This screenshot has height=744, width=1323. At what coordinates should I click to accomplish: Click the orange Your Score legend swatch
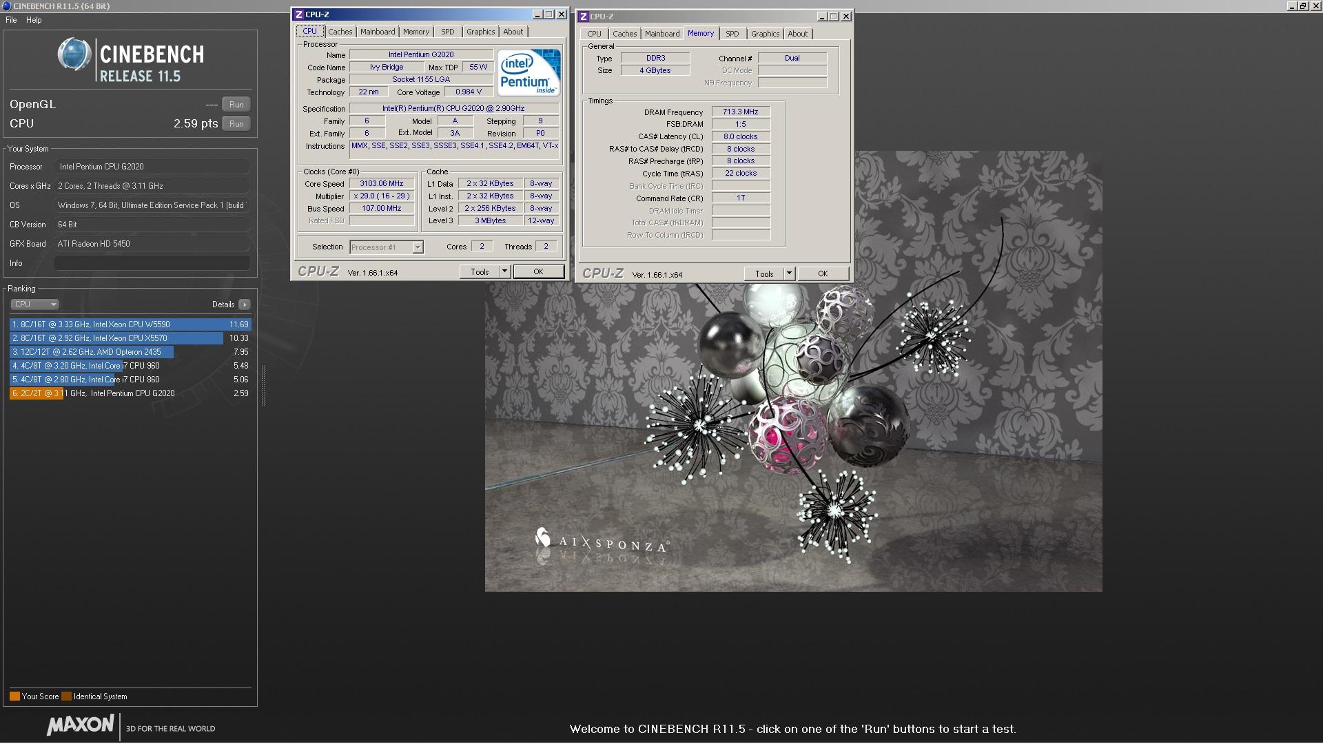(14, 696)
